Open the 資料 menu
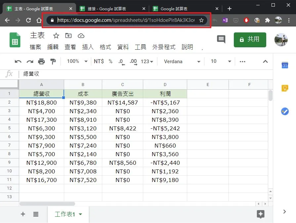This screenshot has height=223, width=296. point(123,47)
